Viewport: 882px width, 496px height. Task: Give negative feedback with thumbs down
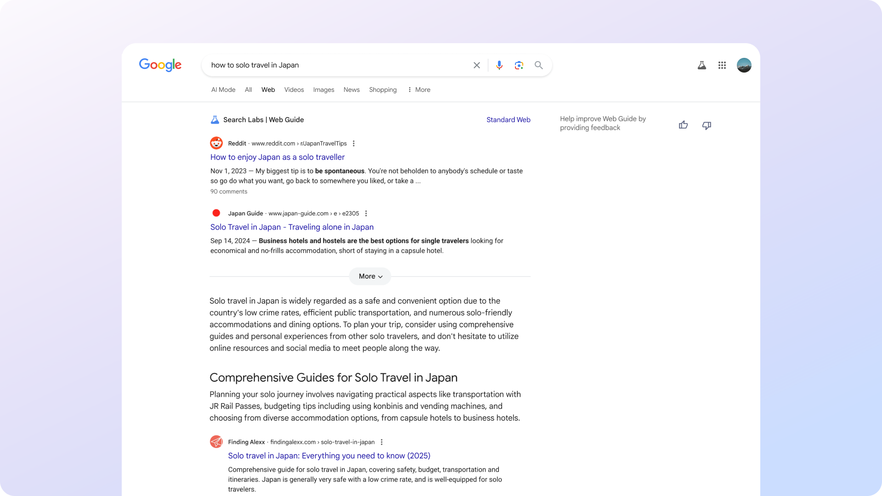tap(707, 125)
